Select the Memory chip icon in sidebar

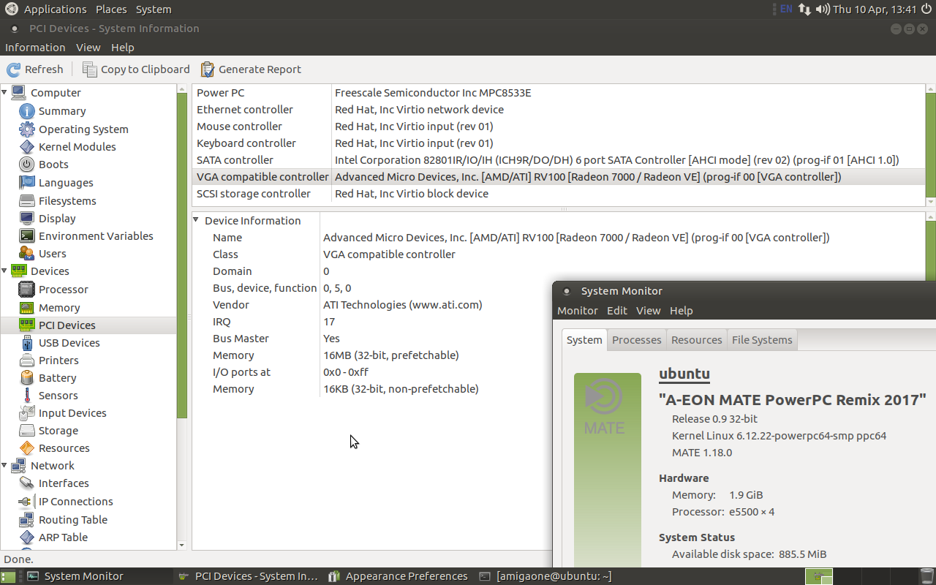27,308
